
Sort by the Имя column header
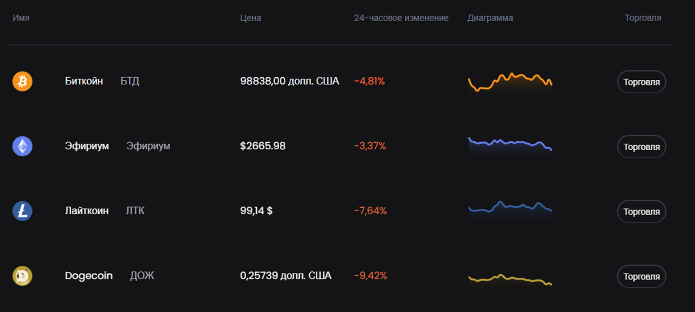pyautogui.click(x=21, y=18)
